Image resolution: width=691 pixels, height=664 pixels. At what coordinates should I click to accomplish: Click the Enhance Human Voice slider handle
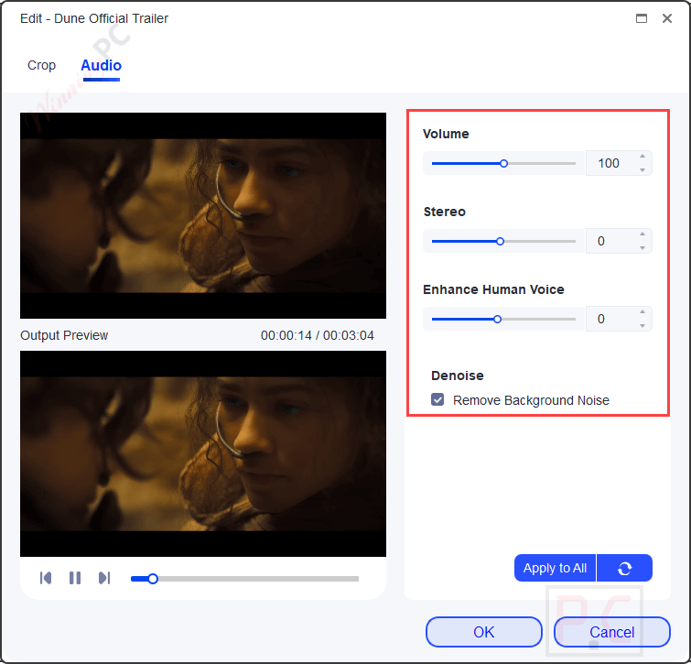(497, 320)
